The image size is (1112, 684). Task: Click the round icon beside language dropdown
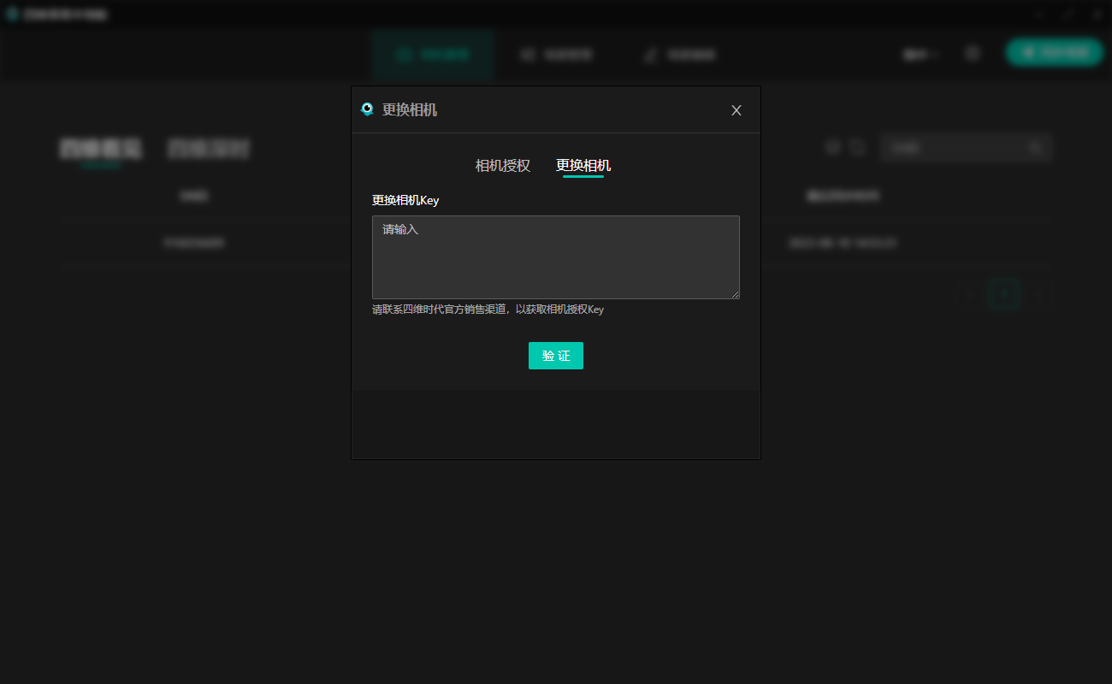click(x=973, y=54)
